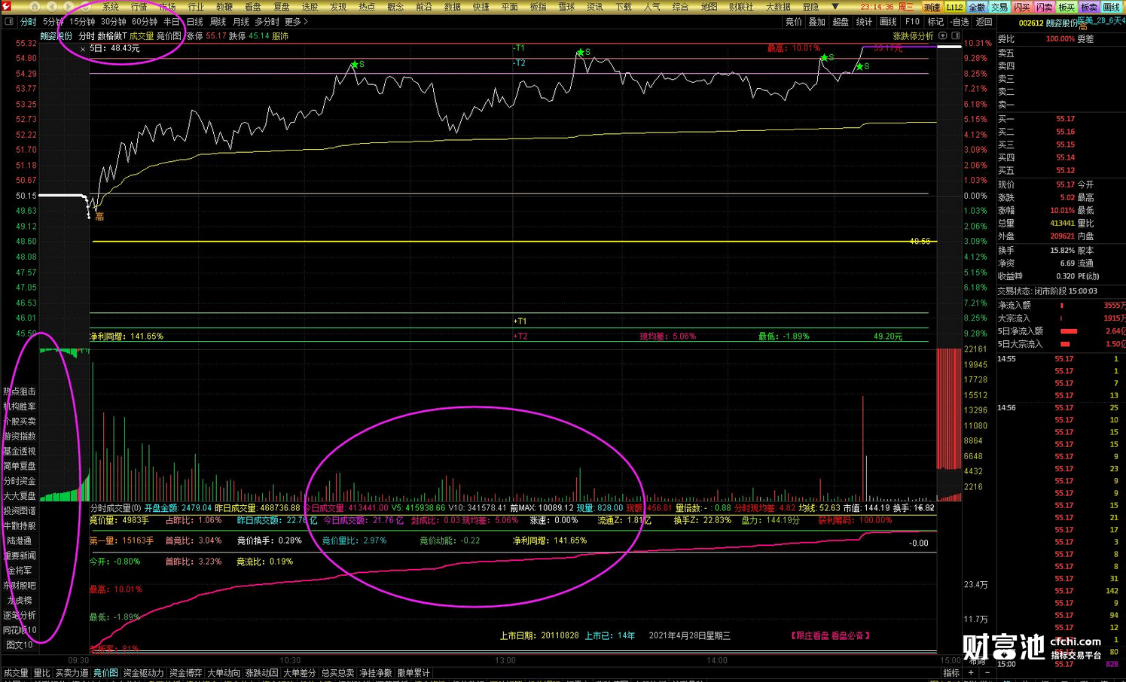Switch to the 撤单累计 indicator tab
Screen dimensions: 1126x682
pyautogui.click(x=413, y=672)
